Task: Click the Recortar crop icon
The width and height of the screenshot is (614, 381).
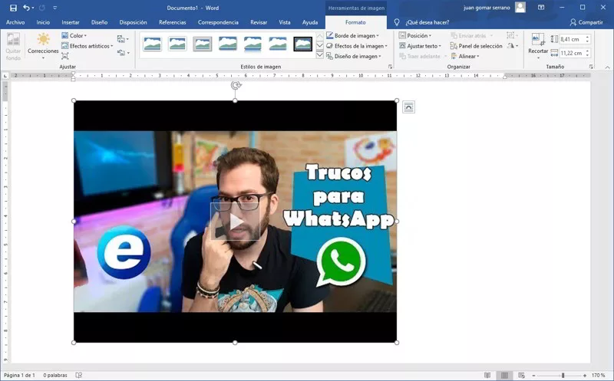Action: (x=538, y=43)
